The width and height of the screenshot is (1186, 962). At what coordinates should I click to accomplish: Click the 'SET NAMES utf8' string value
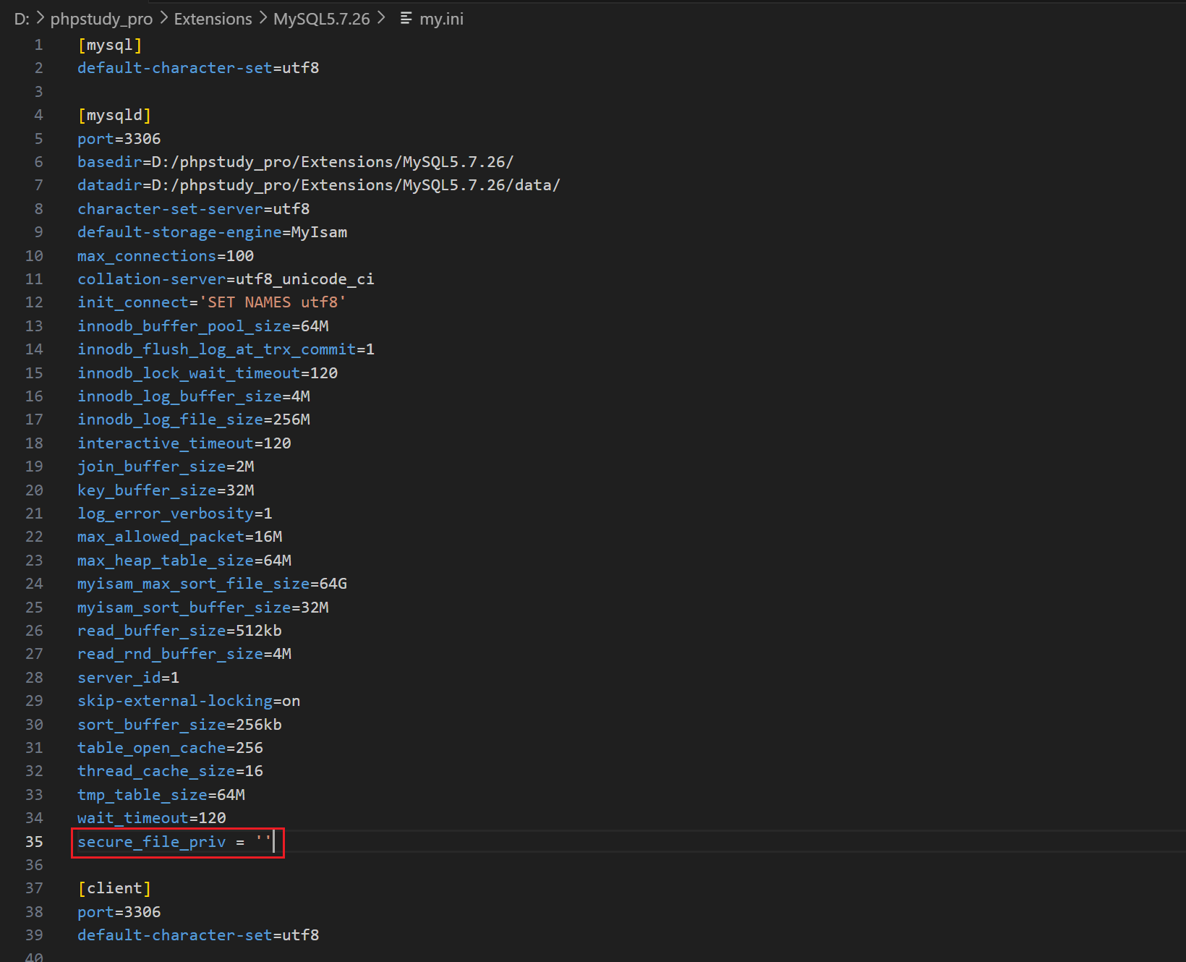pos(272,302)
